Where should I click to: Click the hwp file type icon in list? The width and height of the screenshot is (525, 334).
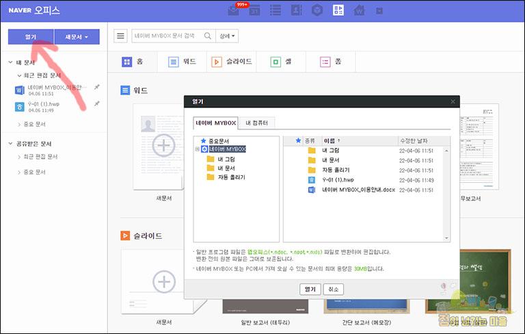312,180
